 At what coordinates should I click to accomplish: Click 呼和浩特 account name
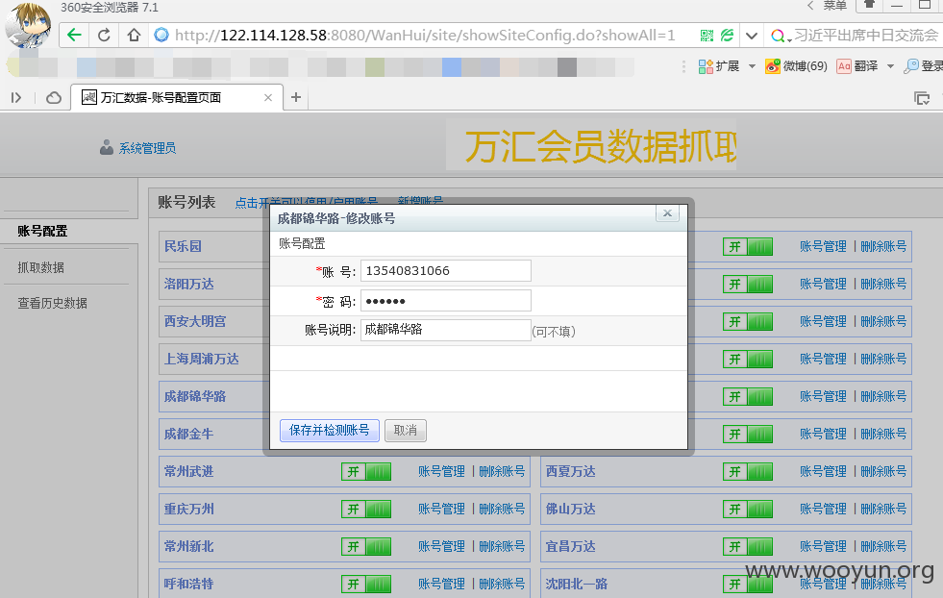188,585
